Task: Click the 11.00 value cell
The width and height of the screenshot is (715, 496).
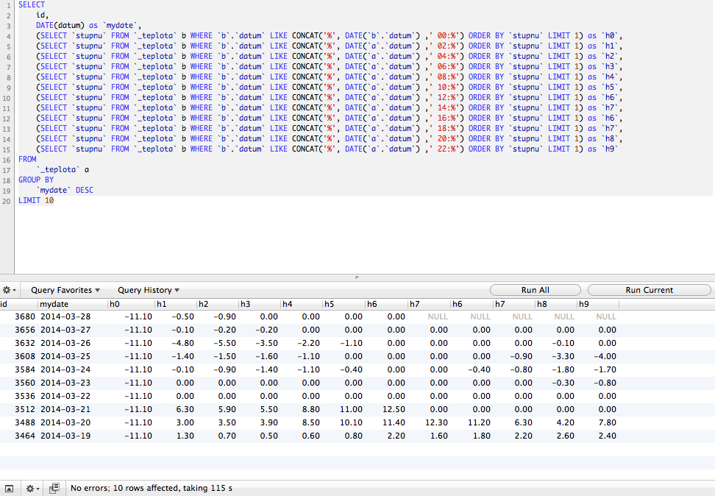Action: pyautogui.click(x=351, y=409)
